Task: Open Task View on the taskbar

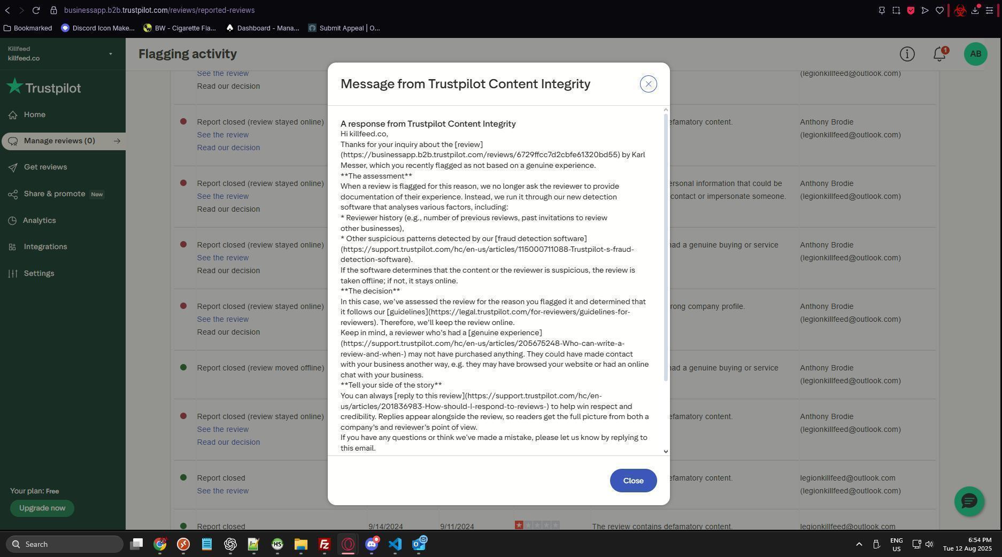Action: pyautogui.click(x=136, y=544)
